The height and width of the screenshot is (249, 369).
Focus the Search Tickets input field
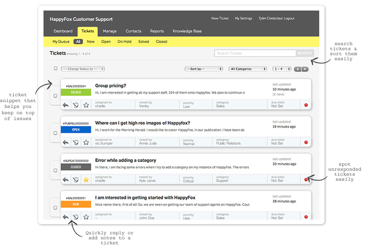coord(255,53)
